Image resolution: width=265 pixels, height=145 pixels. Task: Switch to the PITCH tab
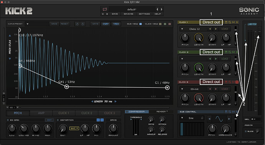[x=18, y=113]
